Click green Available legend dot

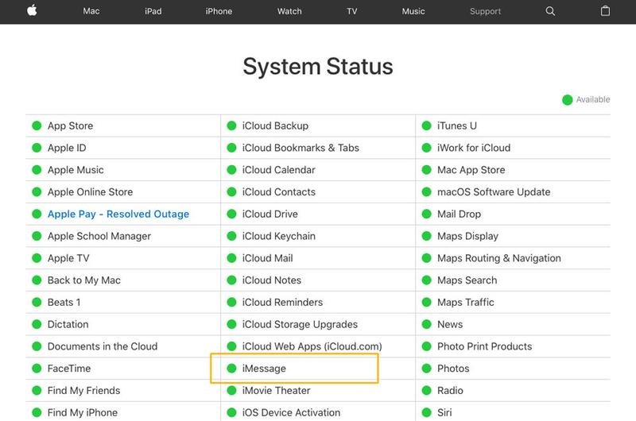tap(567, 99)
